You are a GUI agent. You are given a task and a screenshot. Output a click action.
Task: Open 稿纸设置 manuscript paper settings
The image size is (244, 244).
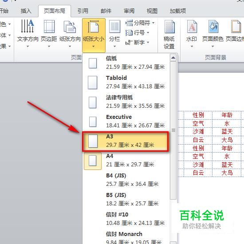pos(169,34)
